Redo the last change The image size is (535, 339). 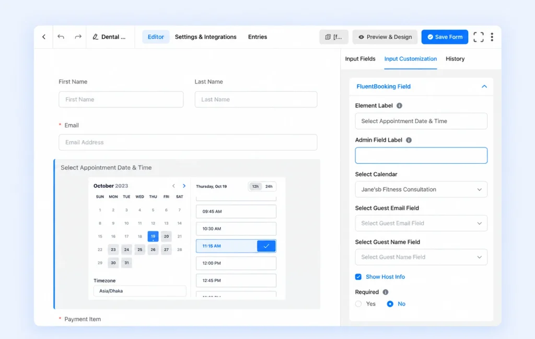[78, 37]
